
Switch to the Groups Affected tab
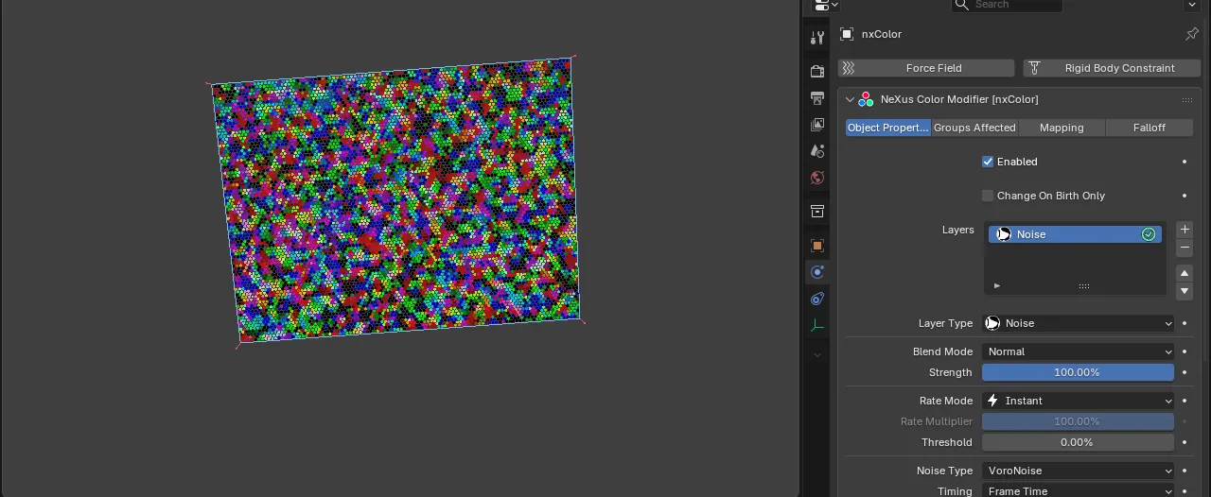coord(974,128)
